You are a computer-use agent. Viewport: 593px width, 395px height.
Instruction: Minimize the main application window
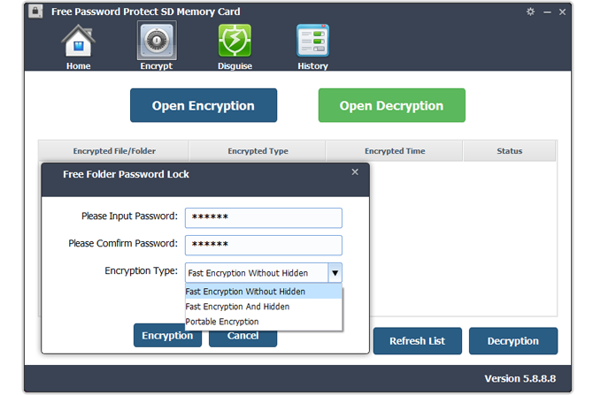[x=547, y=12]
